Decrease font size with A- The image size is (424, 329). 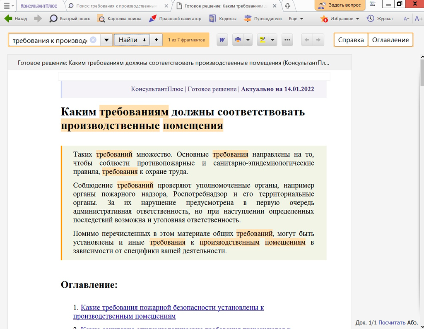point(406,19)
